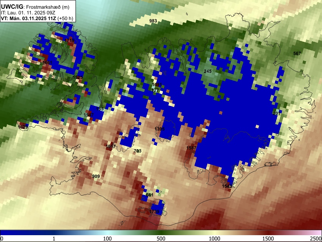
Task: Click the color scale label 1500
Action: (x=268, y=239)
